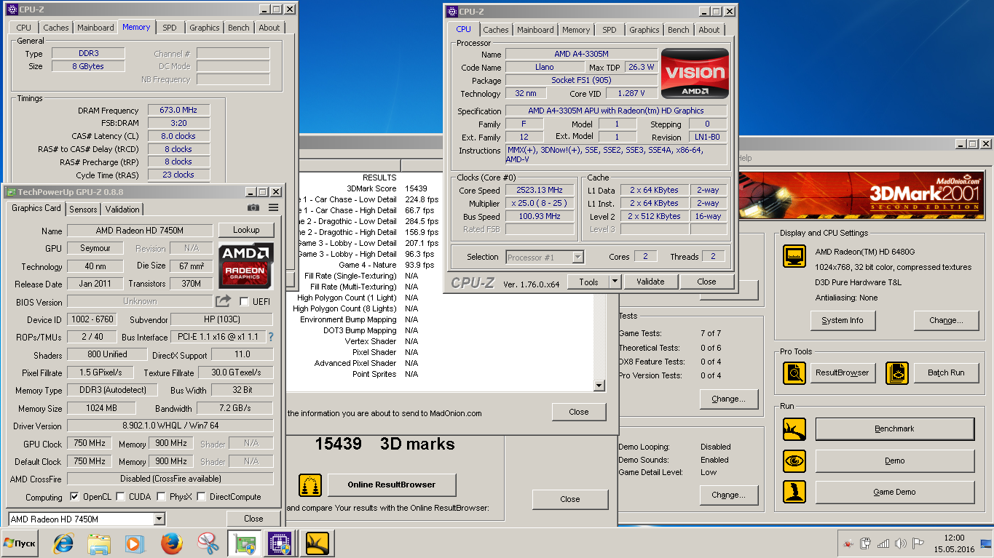Switch to the Sensors tab in GPU-Z

[x=83, y=209]
